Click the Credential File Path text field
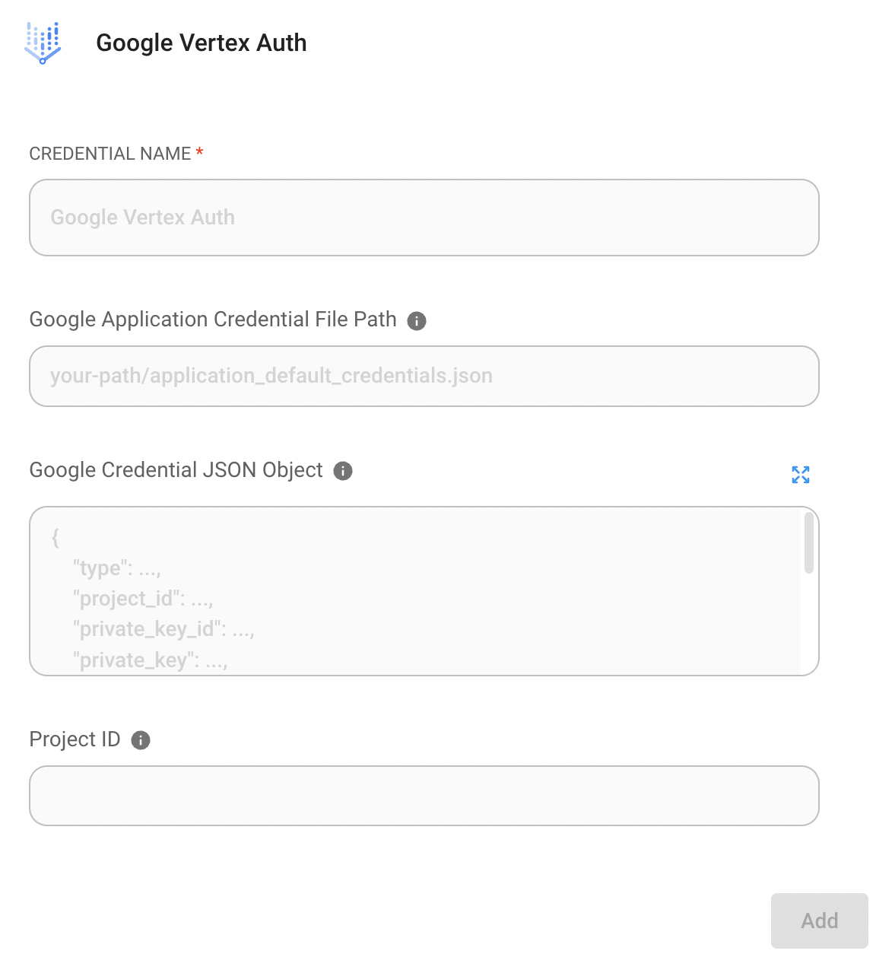This screenshot has height=954, width=876. 424,376
